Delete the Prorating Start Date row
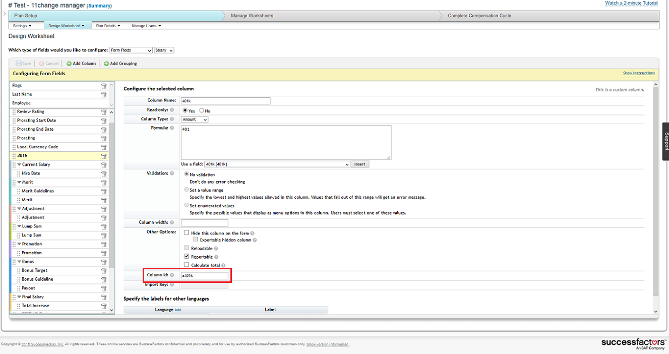Viewport: 669px width, 354px height. point(104,121)
